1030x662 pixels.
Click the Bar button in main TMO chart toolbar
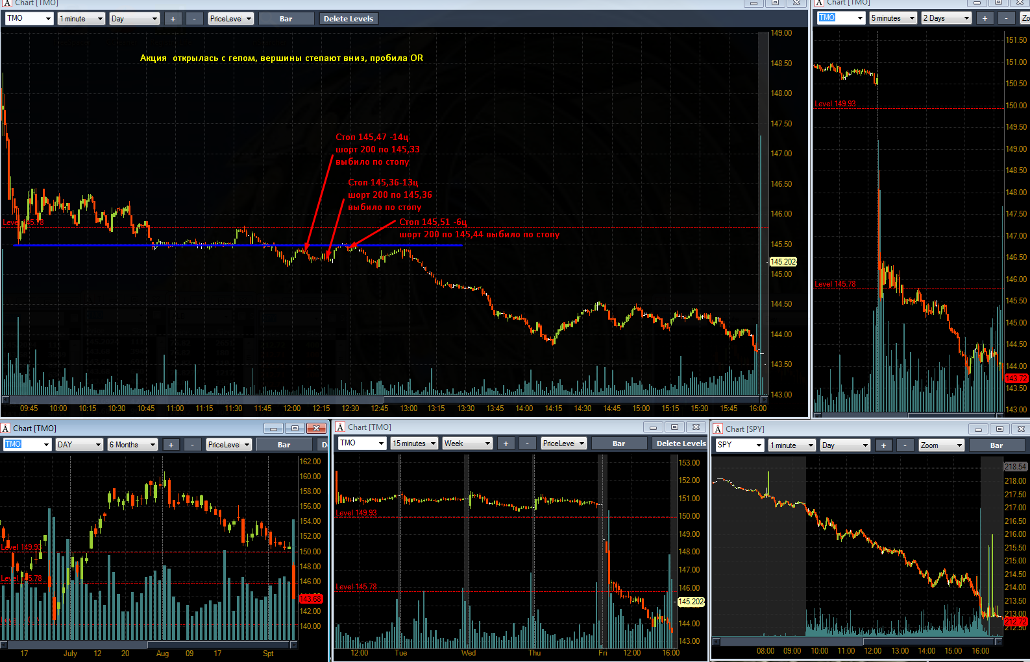tap(286, 19)
